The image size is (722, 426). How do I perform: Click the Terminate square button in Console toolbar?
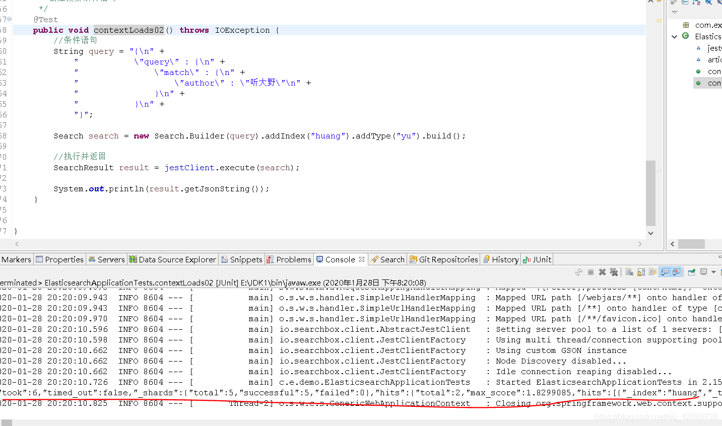590,272
